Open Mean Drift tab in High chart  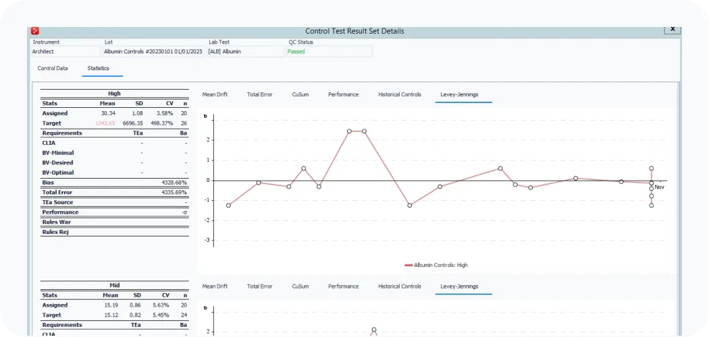215,95
